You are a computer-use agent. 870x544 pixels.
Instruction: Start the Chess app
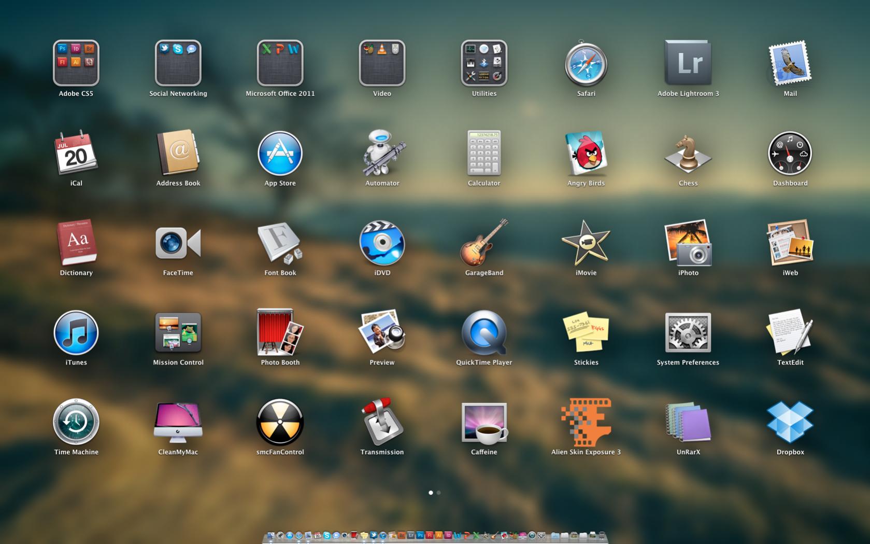pyautogui.click(x=688, y=154)
